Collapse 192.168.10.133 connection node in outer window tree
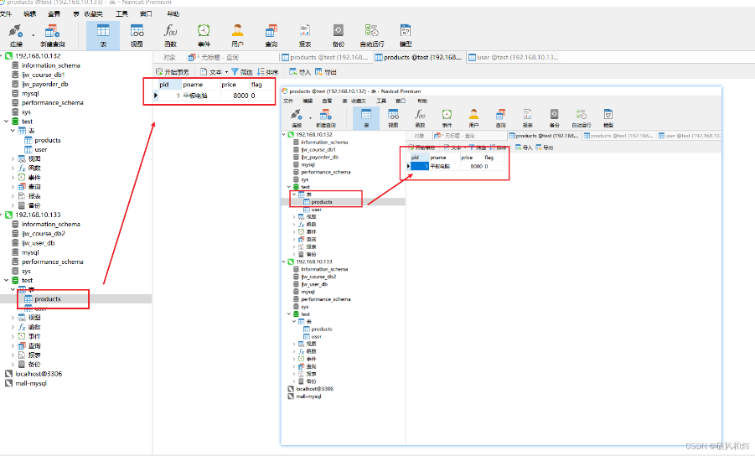755x456 pixels. point(2,215)
